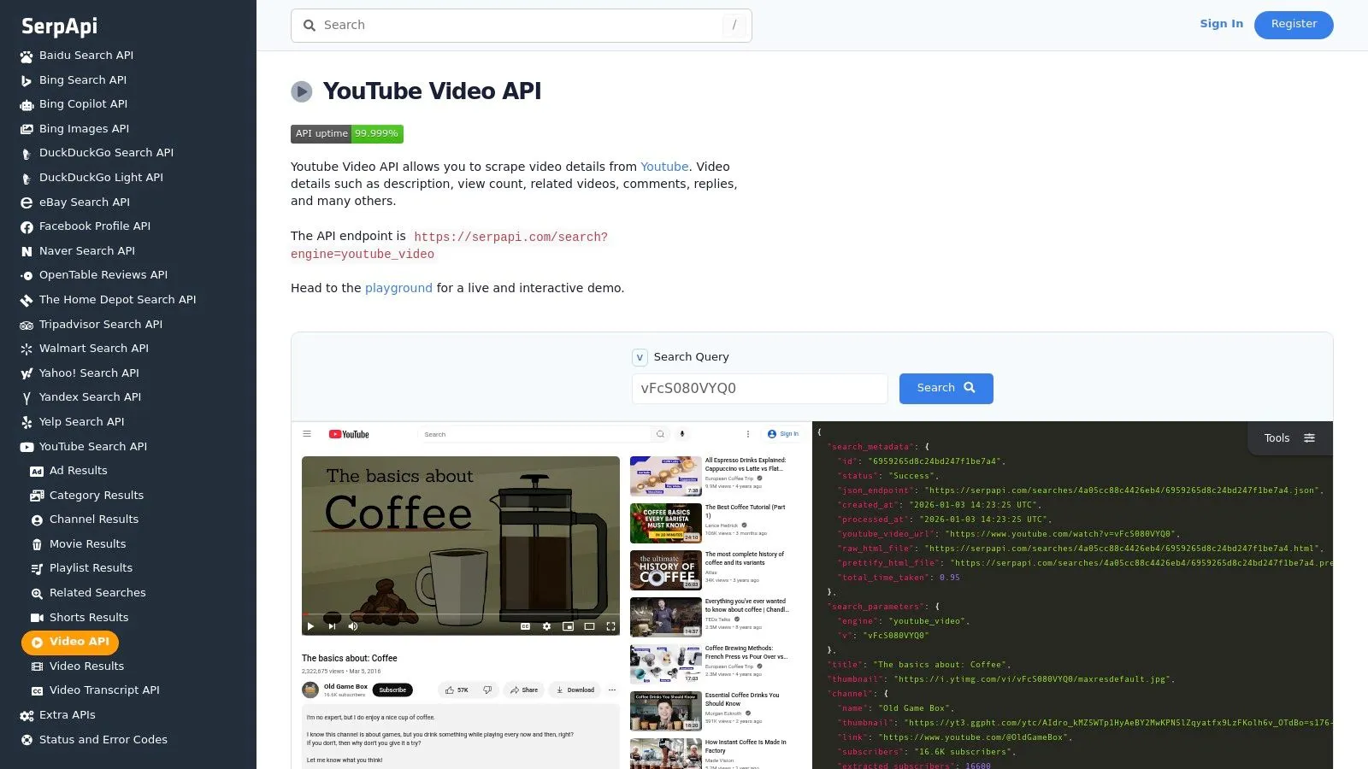Click the Baidu Search API paw icon

pos(27,56)
